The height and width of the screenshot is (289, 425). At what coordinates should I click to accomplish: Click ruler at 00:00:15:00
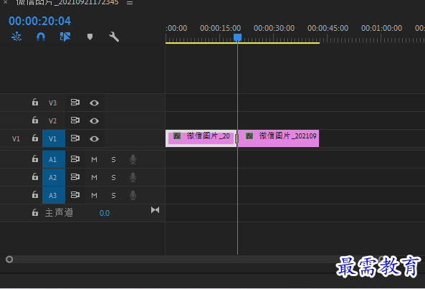(220, 28)
